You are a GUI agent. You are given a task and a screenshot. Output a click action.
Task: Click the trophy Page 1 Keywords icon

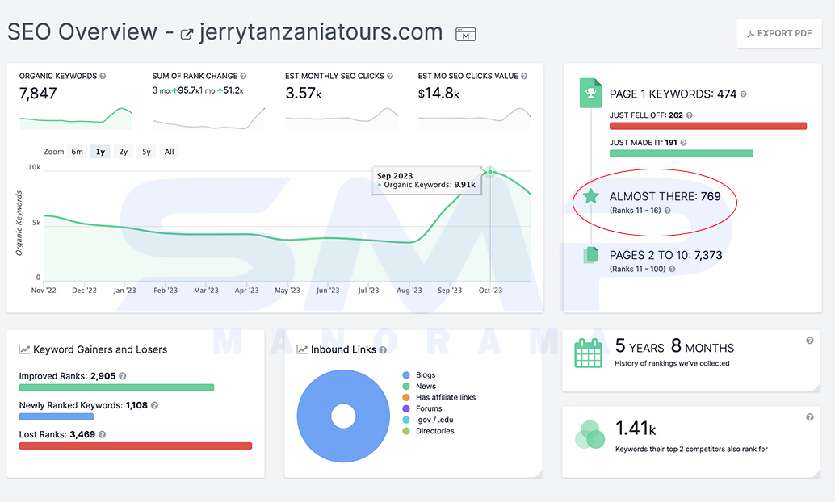(590, 93)
